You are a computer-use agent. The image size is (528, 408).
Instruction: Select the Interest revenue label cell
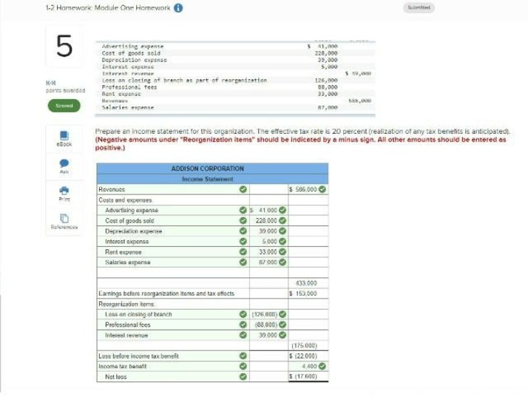coord(173,335)
